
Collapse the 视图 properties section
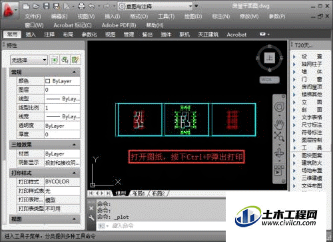click(x=74, y=219)
